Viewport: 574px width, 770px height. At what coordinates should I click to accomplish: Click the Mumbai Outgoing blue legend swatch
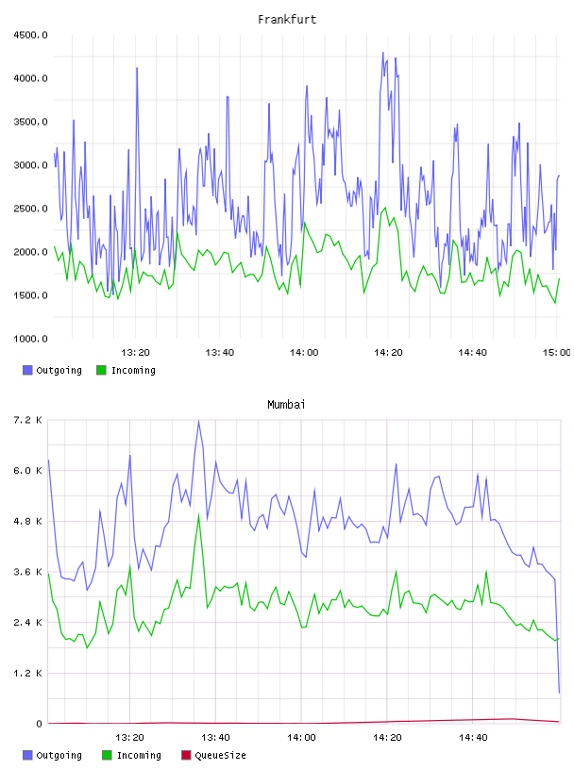pos(27,755)
